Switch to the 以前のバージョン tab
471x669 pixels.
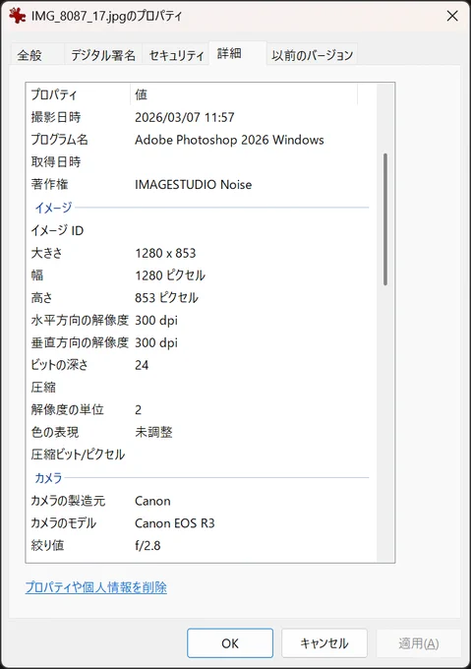click(x=312, y=55)
